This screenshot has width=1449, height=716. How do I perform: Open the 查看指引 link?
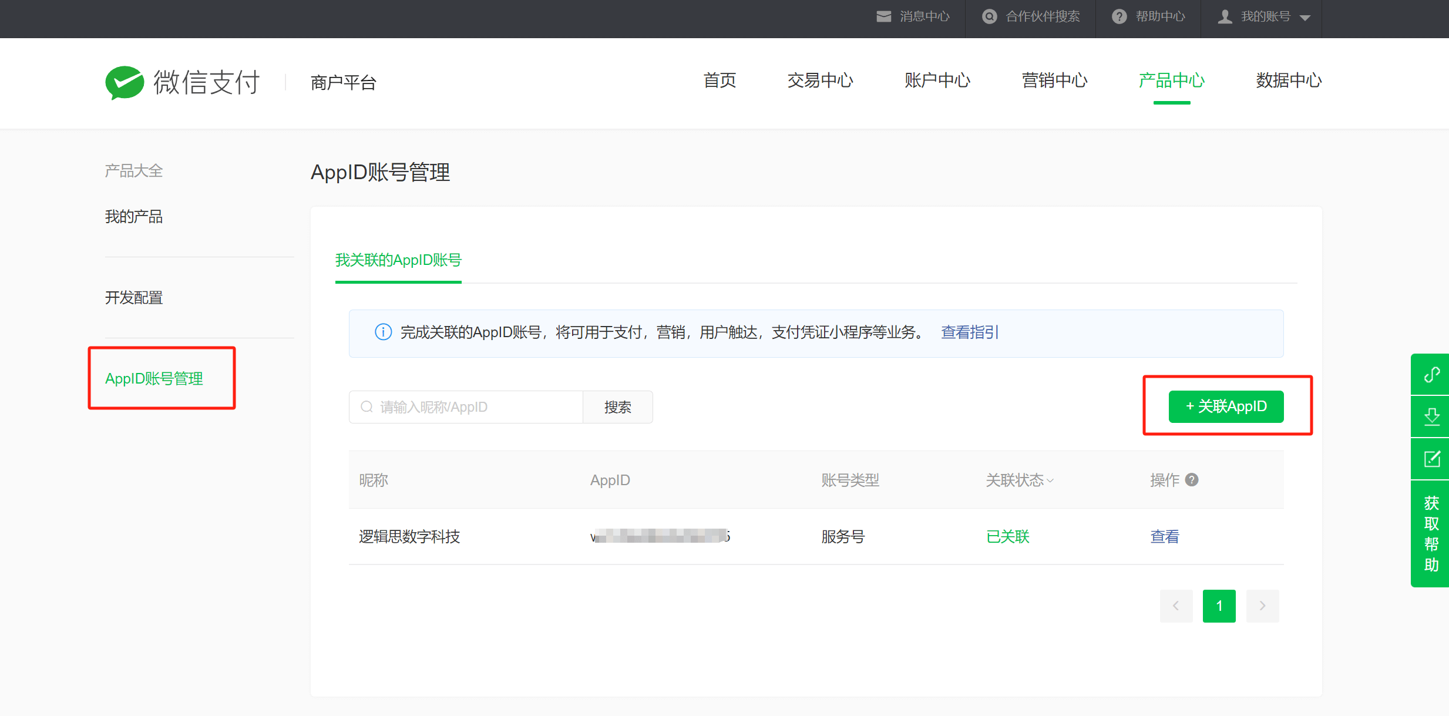pyautogui.click(x=970, y=332)
